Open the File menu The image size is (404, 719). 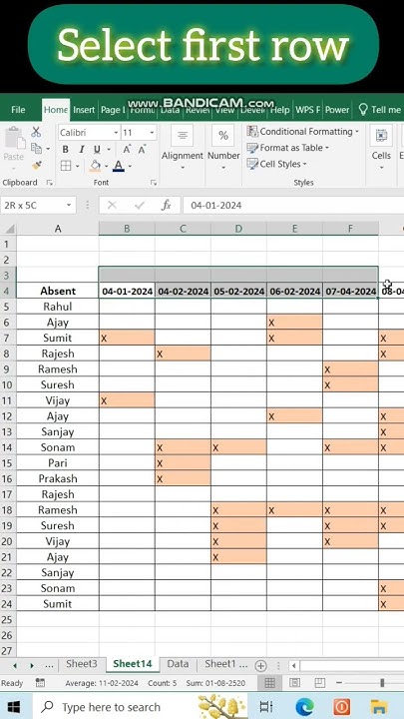(18, 110)
